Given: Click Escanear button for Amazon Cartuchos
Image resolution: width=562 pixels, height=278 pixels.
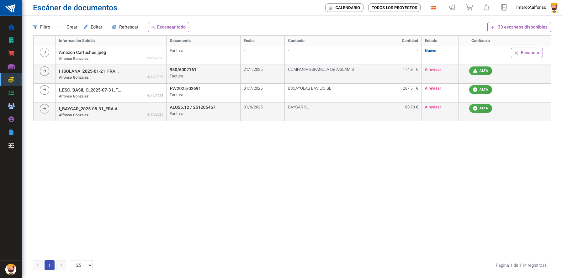Looking at the screenshot, I should click(527, 53).
